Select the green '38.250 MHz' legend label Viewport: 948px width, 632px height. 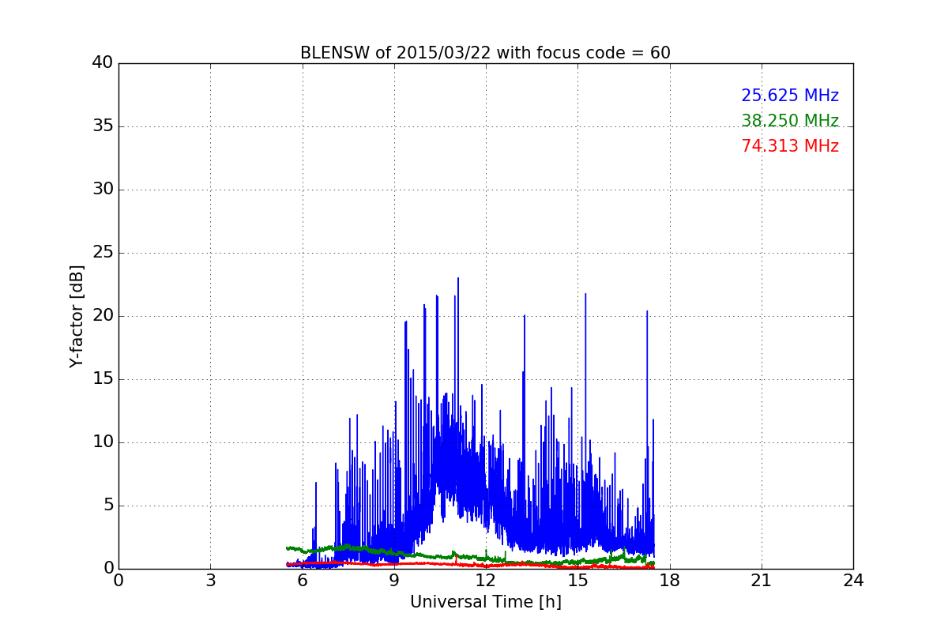[x=790, y=121]
